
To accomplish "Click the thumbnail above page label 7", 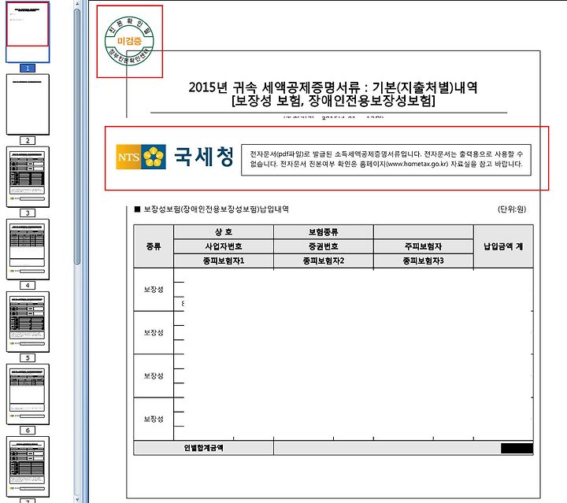I will (x=28, y=467).
